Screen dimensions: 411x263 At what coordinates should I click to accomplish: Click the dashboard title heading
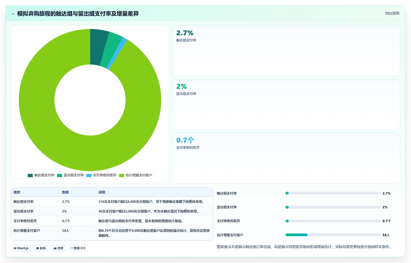click(x=78, y=14)
